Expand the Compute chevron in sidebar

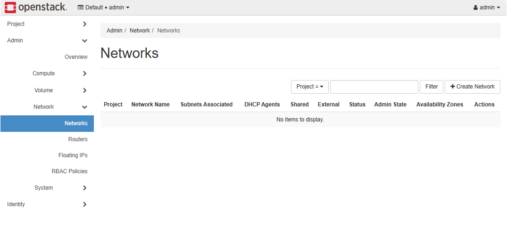pyautogui.click(x=84, y=73)
